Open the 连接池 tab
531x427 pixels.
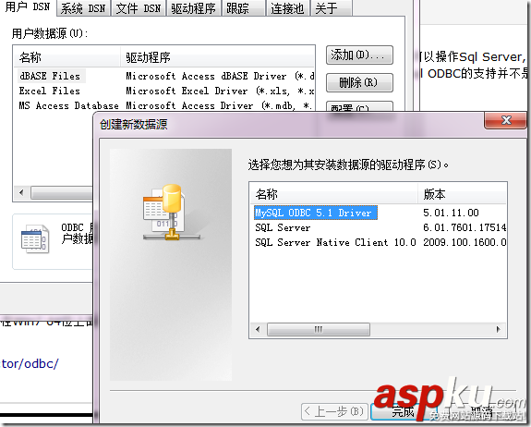[x=287, y=8]
